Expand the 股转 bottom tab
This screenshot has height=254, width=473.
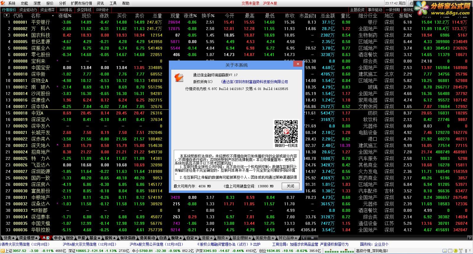tap(110, 238)
